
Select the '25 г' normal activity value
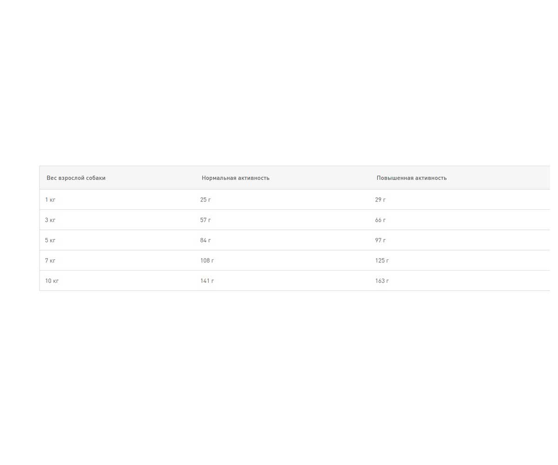click(206, 200)
